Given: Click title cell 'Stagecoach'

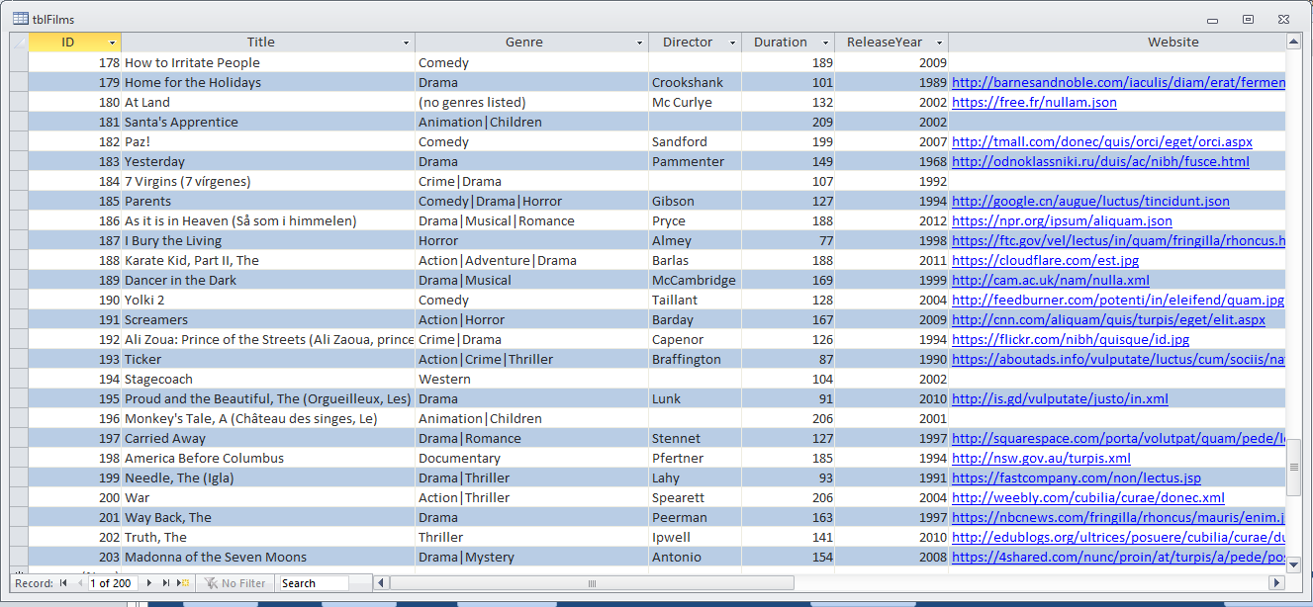Looking at the screenshot, I should click(268, 379).
